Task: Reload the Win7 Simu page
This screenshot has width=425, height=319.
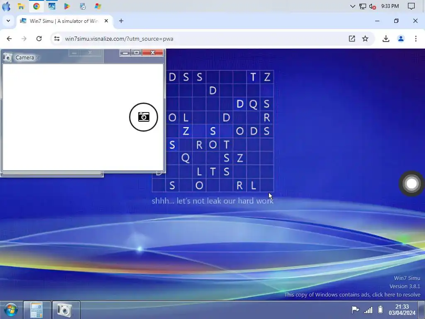Action: click(x=39, y=39)
